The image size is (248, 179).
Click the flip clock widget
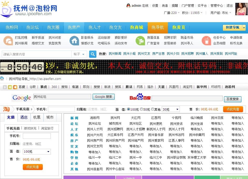[22, 67]
